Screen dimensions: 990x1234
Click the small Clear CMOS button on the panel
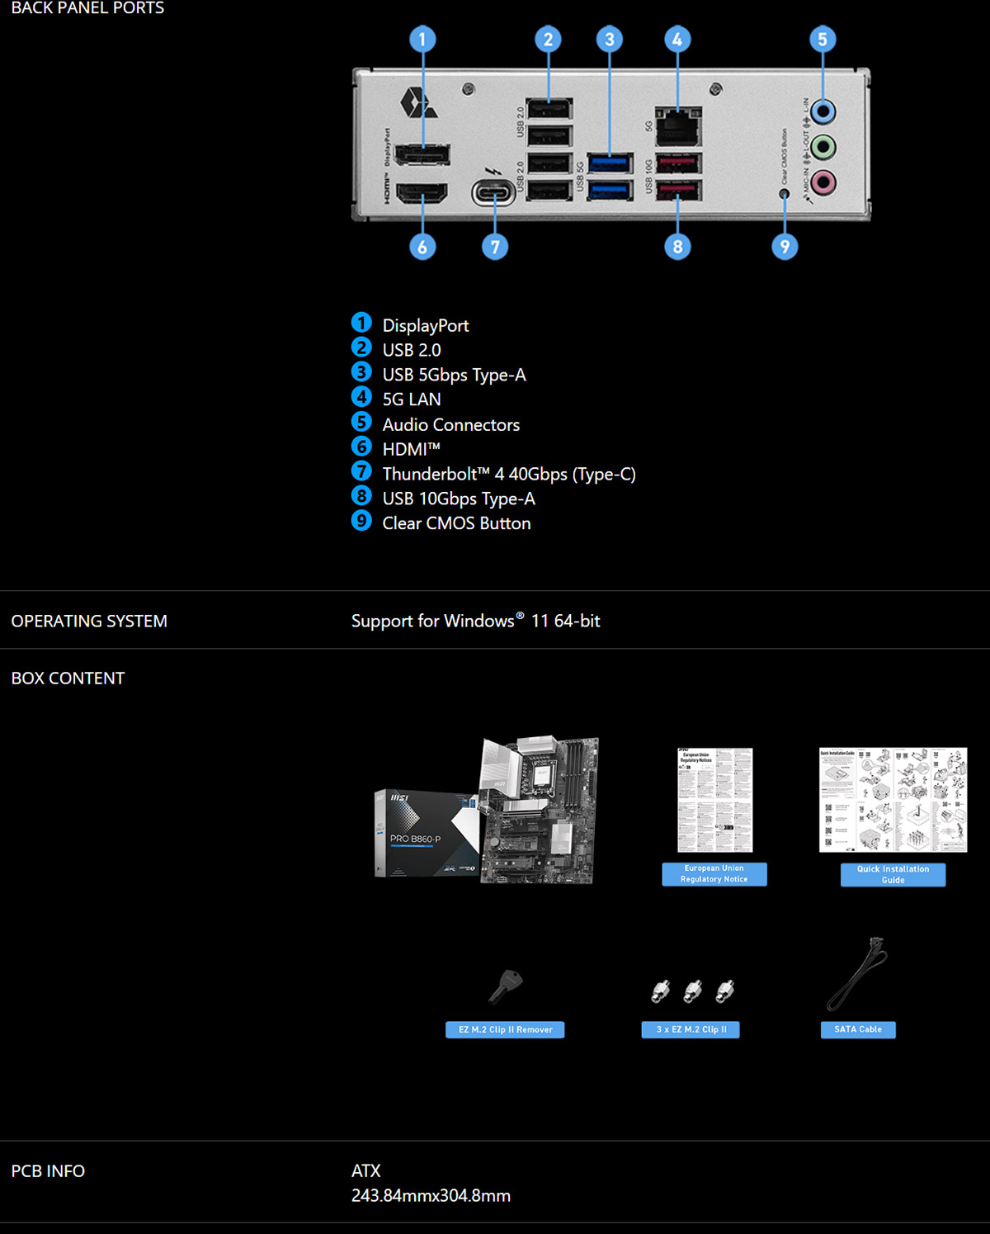[785, 194]
